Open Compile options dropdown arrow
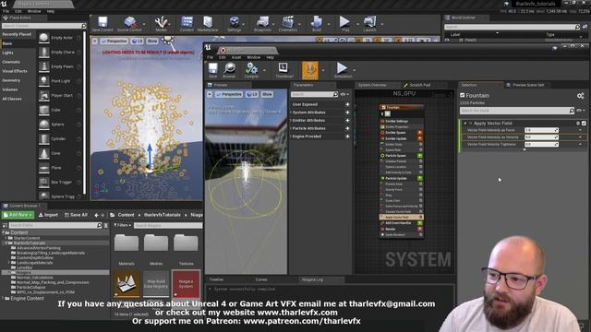Screen dimensions: 591x332 [x=264, y=70]
